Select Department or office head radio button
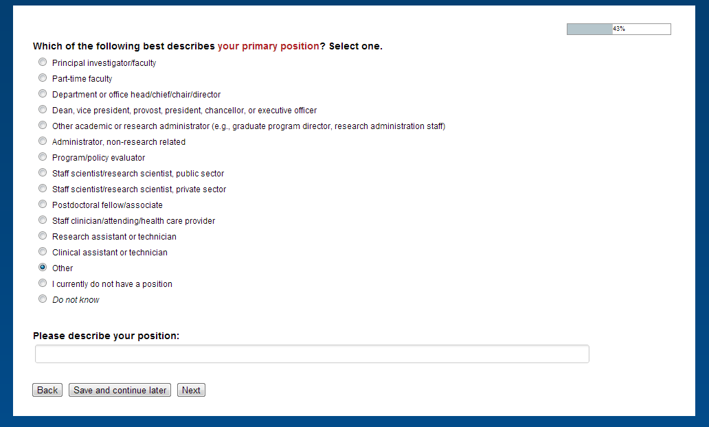The image size is (709, 427). coord(43,94)
